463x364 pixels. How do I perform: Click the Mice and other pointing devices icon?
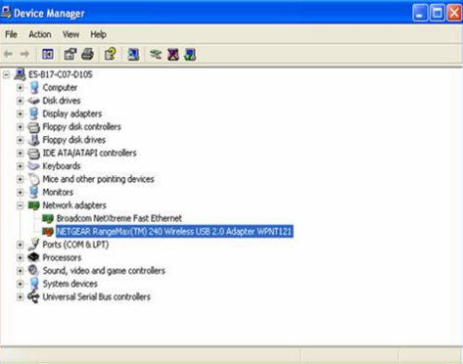33,179
